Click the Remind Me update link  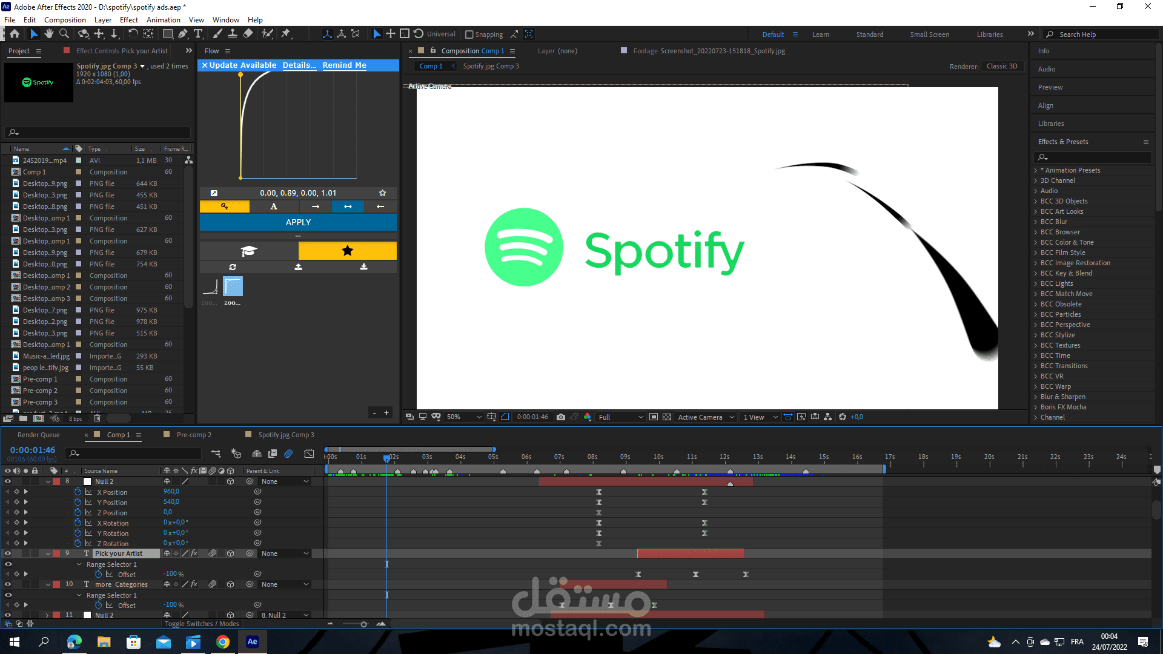[x=344, y=65]
